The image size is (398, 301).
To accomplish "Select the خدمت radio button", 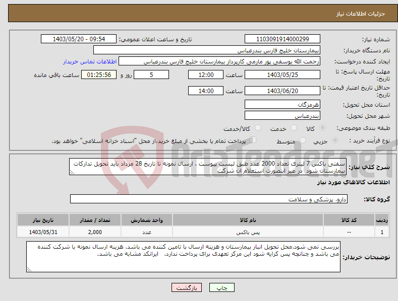I will point(294,128).
